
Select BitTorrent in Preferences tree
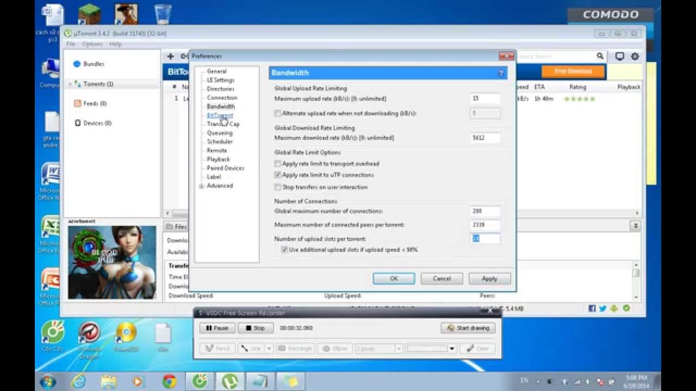(220, 115)
